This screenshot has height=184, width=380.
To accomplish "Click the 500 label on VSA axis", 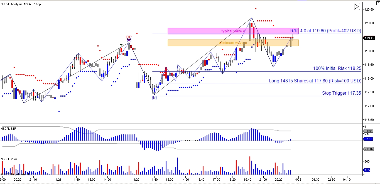I will click(367, 161).
